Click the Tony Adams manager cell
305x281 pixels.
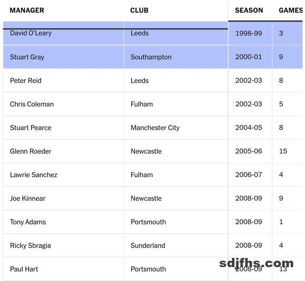point(28,222)
